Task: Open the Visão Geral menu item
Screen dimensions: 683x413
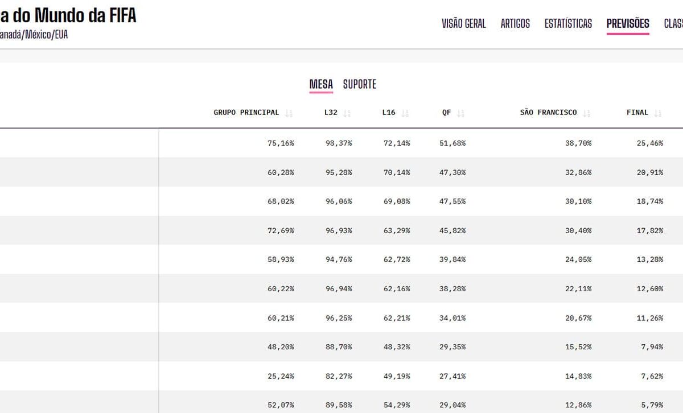Action: coord(464,23)
